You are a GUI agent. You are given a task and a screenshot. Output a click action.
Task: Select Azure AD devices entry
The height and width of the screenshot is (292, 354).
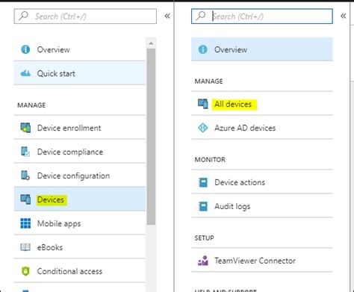[262, 128]
